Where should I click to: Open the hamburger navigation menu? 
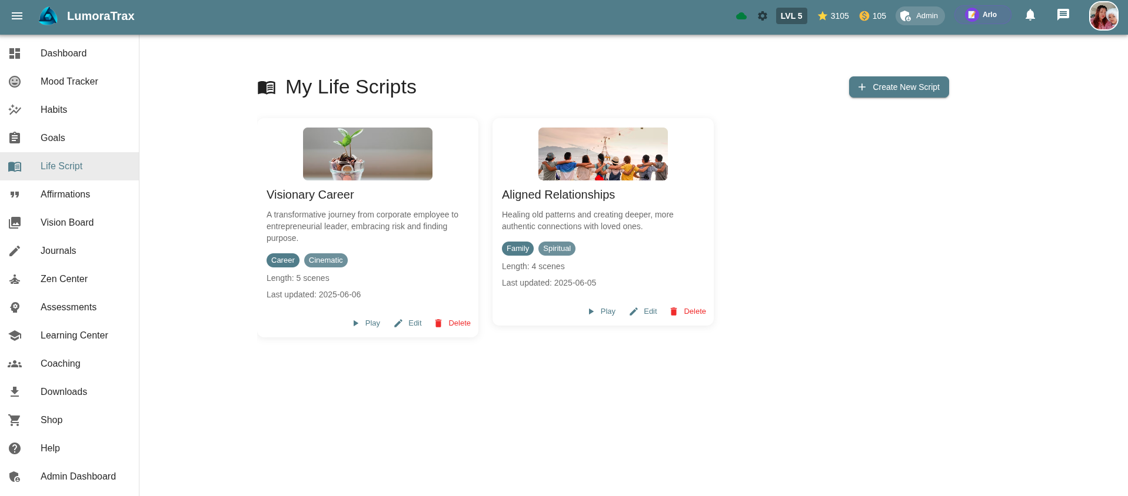[x=17, y=16]
